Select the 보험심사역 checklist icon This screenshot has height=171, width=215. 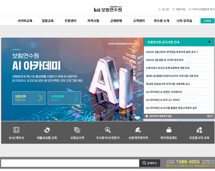(77, 130)
